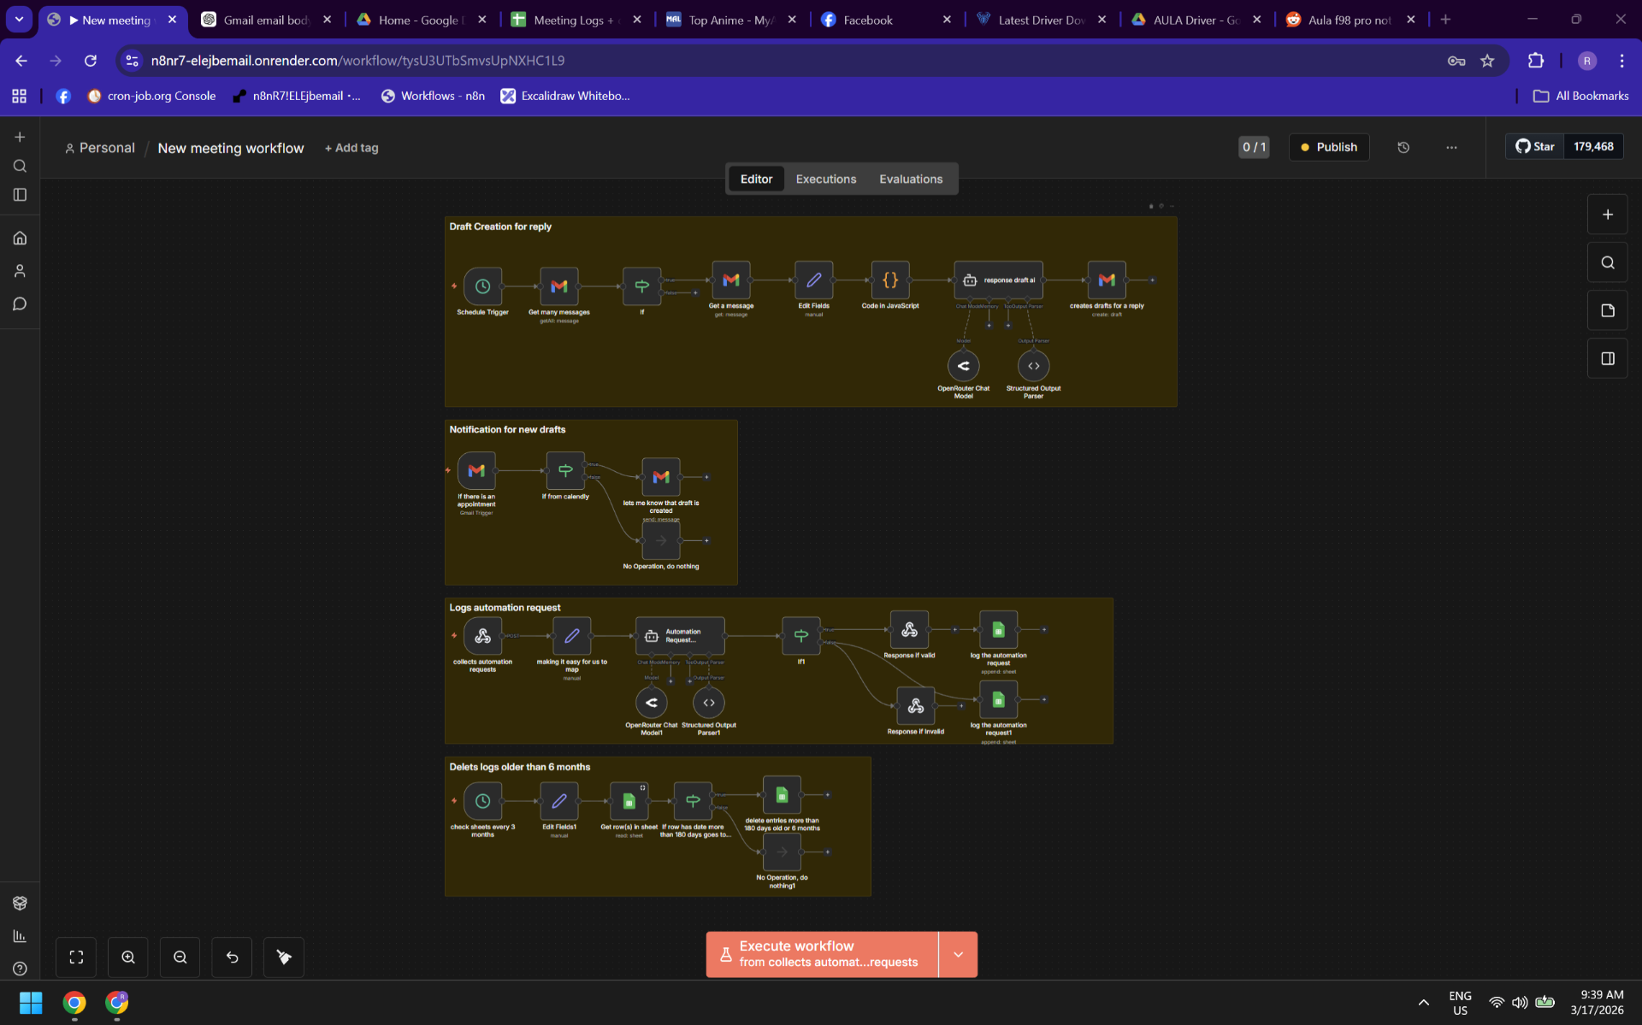Image resolution: width=1642 pixels, height=1025 pixels.
Task: Open All Bookmarks folder
Action: point(1580,96)
